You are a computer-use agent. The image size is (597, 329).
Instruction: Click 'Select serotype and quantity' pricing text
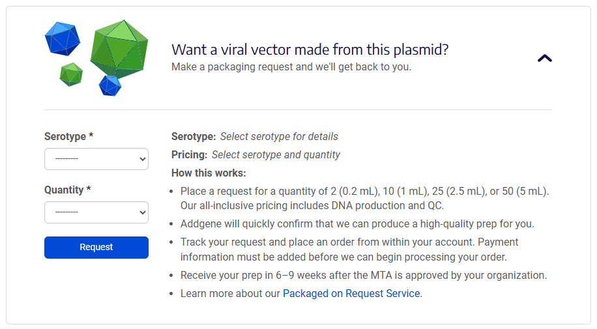point(276,155)
